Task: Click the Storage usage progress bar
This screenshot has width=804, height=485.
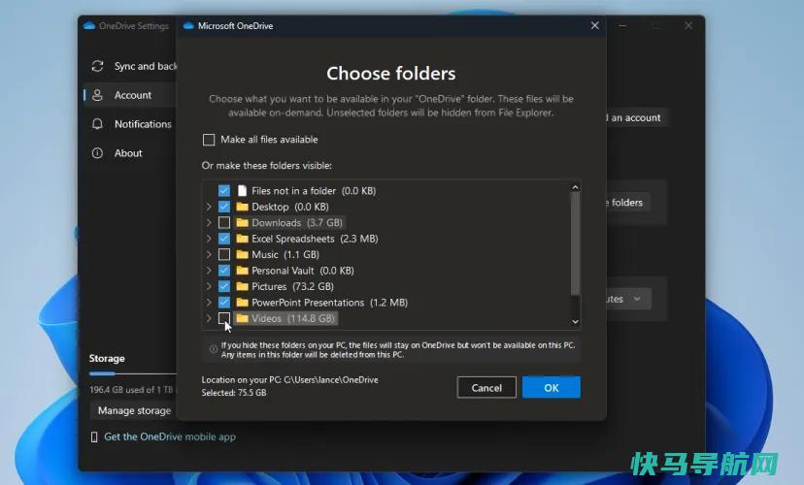Action: [x=132, y=373]
